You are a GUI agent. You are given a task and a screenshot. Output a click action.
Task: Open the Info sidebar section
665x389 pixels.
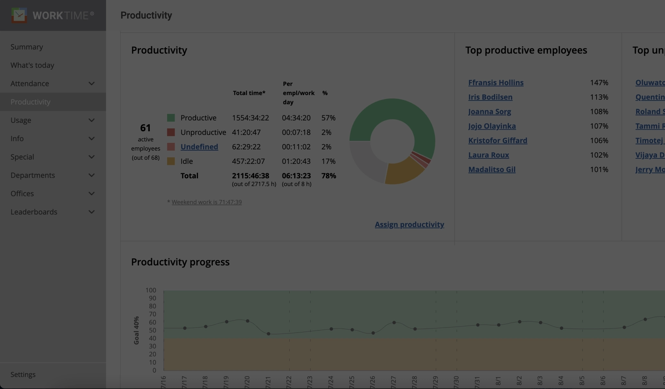tap(17, 138)
